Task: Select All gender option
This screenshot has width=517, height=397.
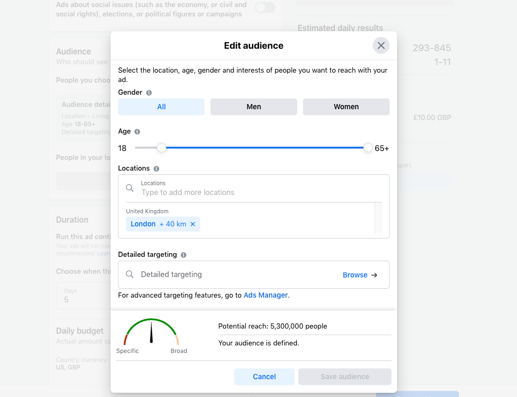Action: click(x=161, y=107)
